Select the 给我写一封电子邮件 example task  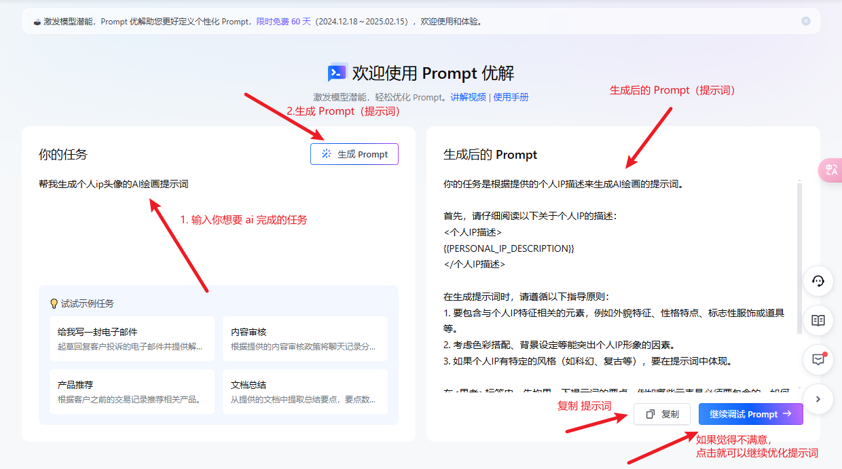tap(132, 338)
